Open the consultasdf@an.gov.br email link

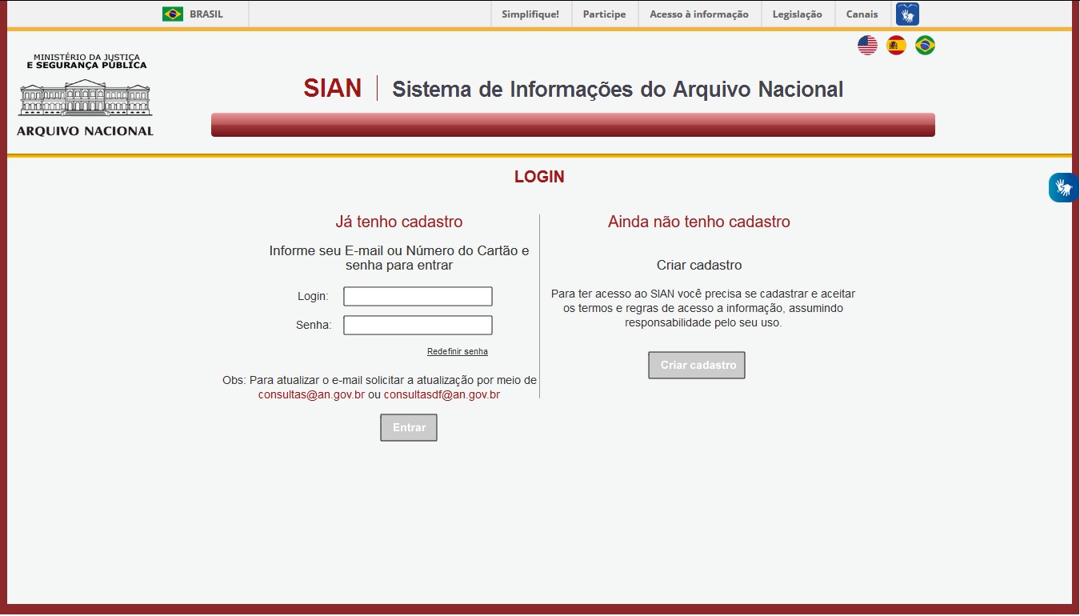pos(442,395)
